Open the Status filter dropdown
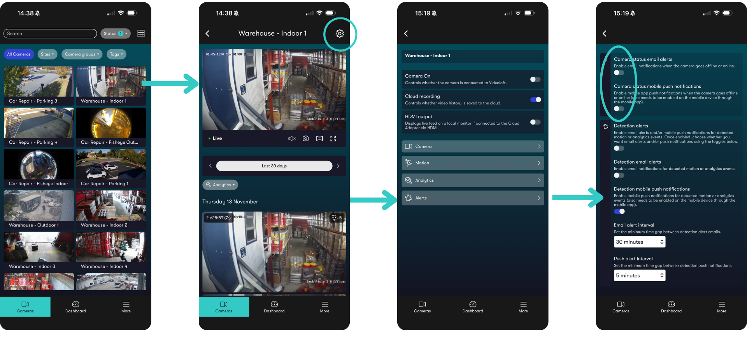This screenshot has width=747, height=338. coord(116,33)
